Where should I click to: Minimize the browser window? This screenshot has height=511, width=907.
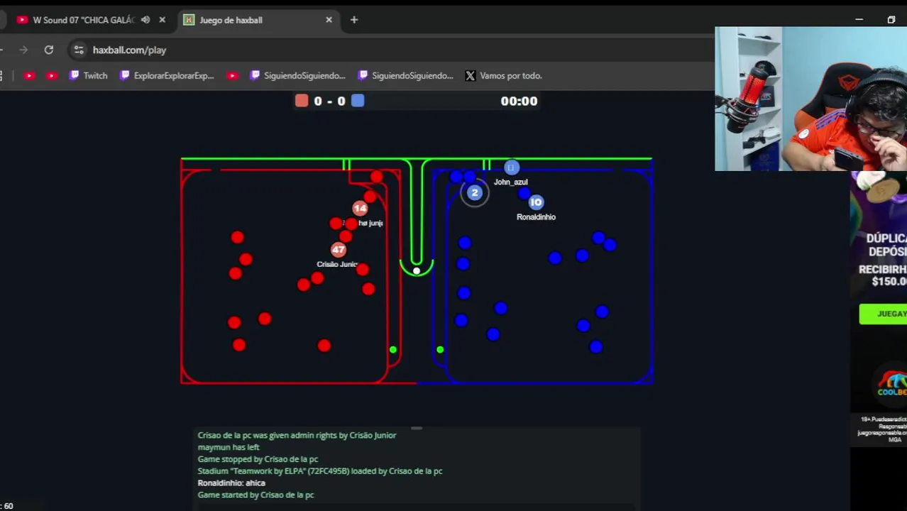[x=859, y=20]
